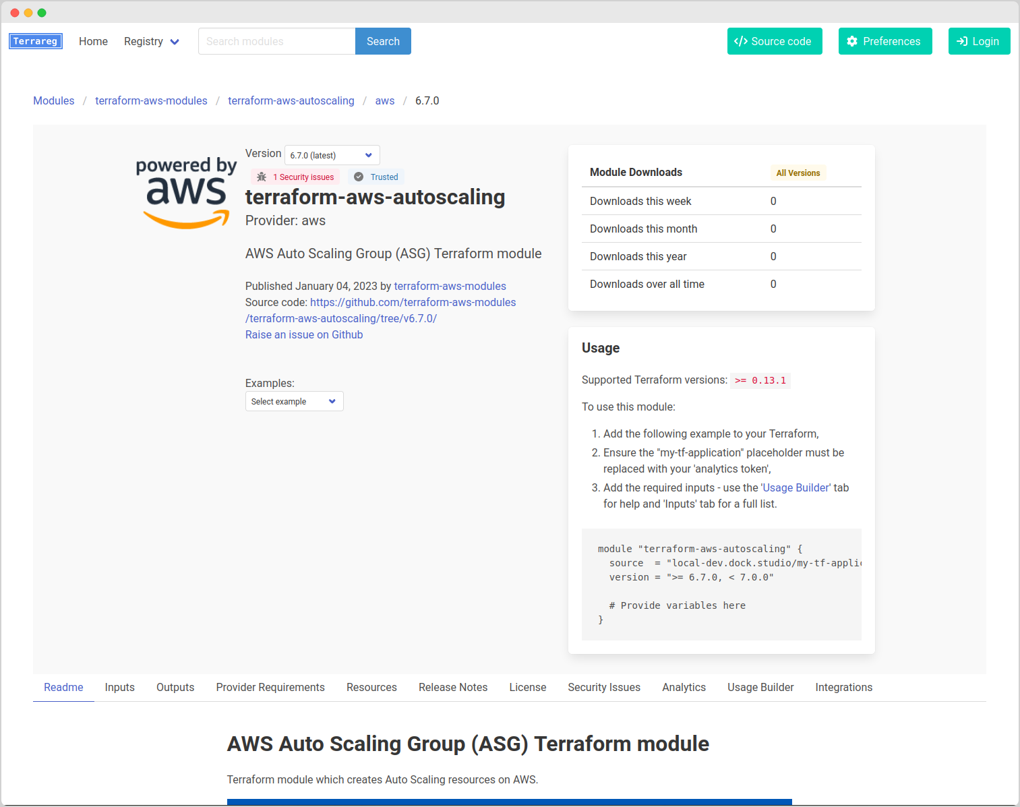Open the License tab
Image resolution: width=1020 pixels, height=807 pixels.
tap(528, 687)
